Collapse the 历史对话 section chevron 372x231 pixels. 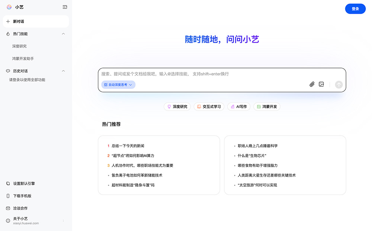[x=63, y=71]
